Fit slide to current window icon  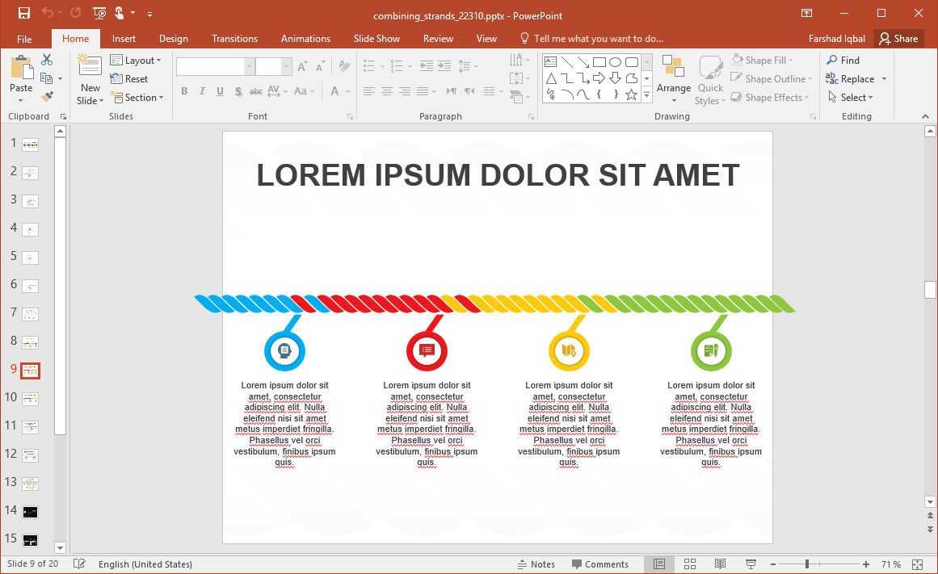click(x=917, y=564)
